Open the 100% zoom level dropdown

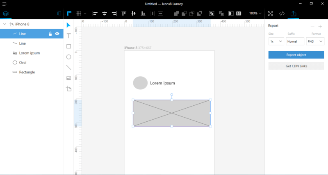click(255, 14)
